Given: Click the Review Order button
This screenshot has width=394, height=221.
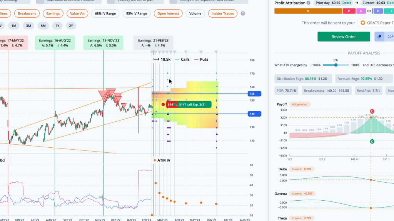Looking at the screenshot, I should pyautogui.click(x=344, y=36).
